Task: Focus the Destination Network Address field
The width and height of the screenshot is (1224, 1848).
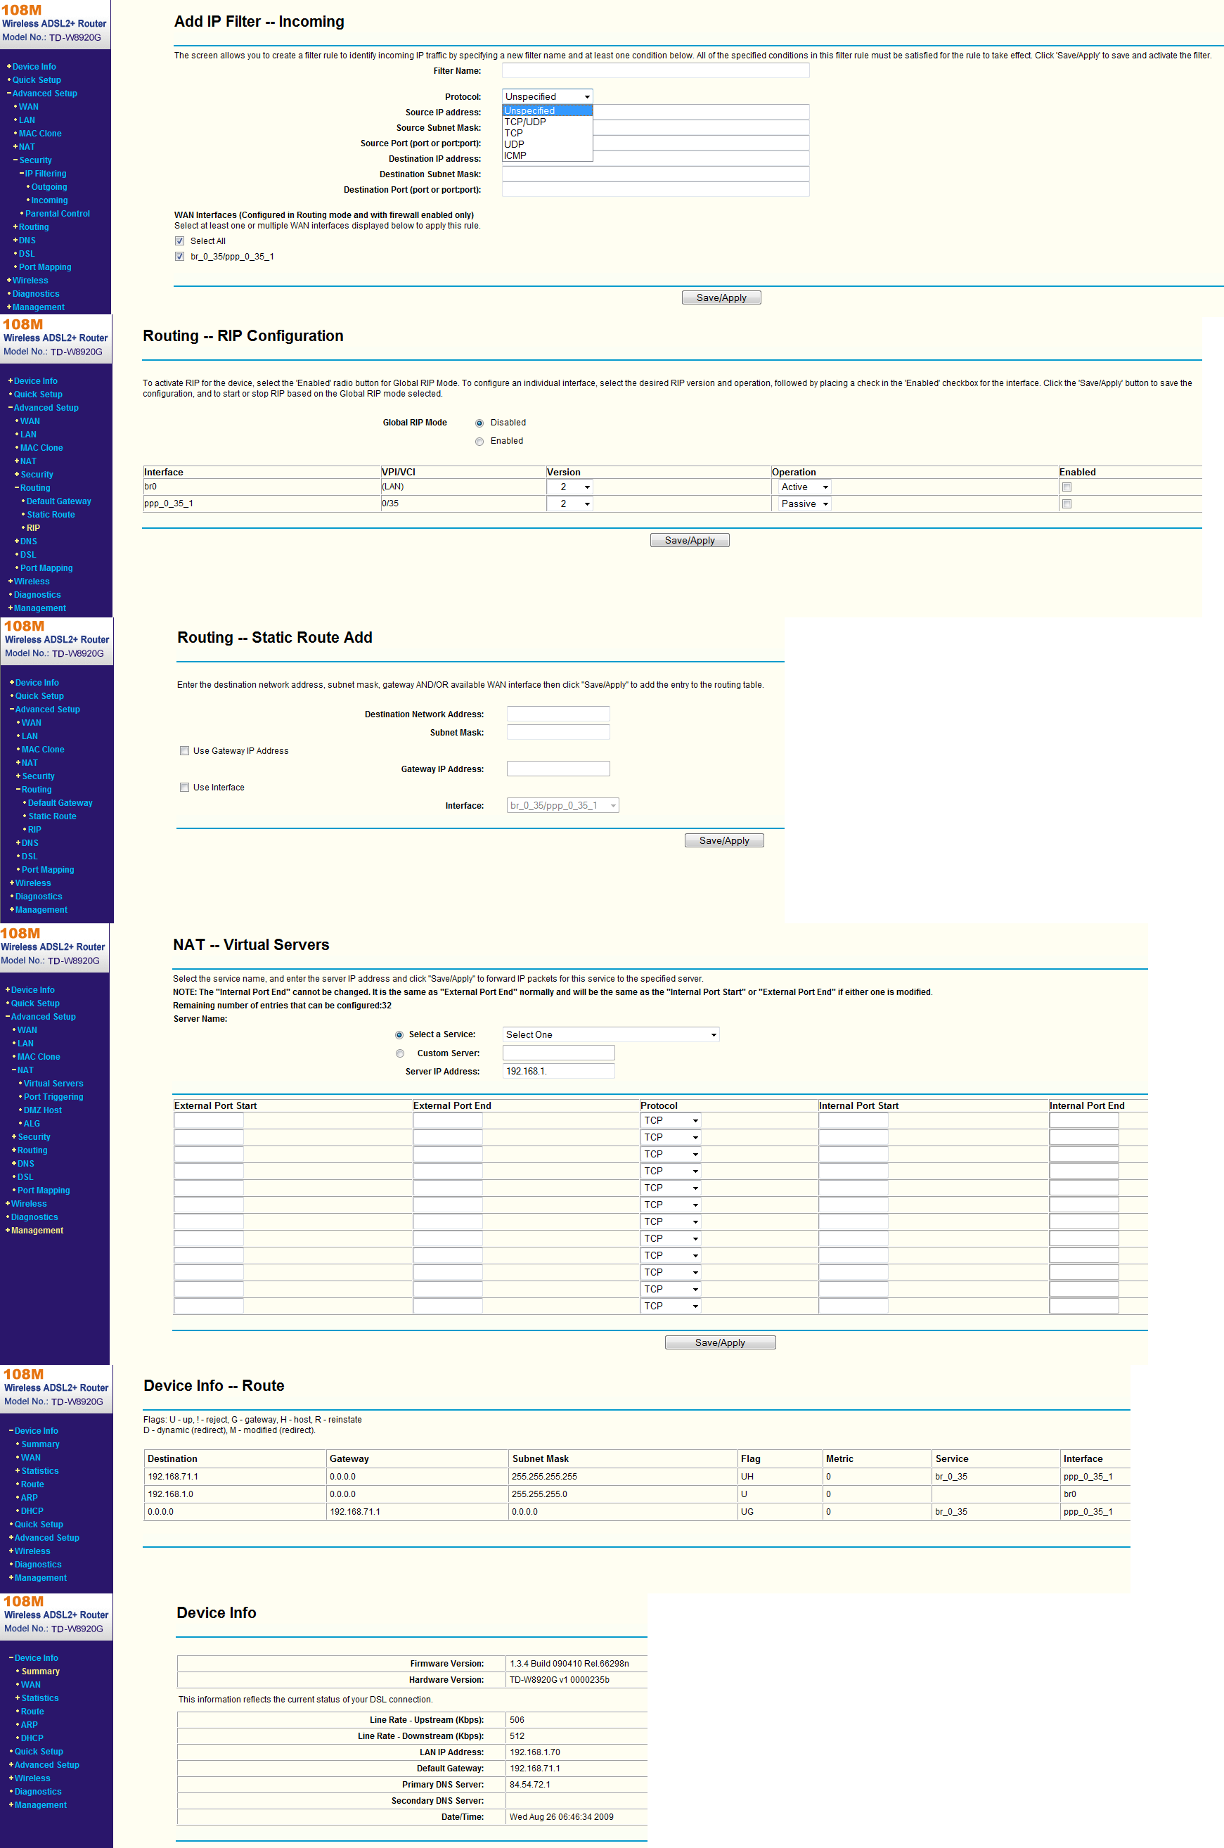Action: coord(558,714)
